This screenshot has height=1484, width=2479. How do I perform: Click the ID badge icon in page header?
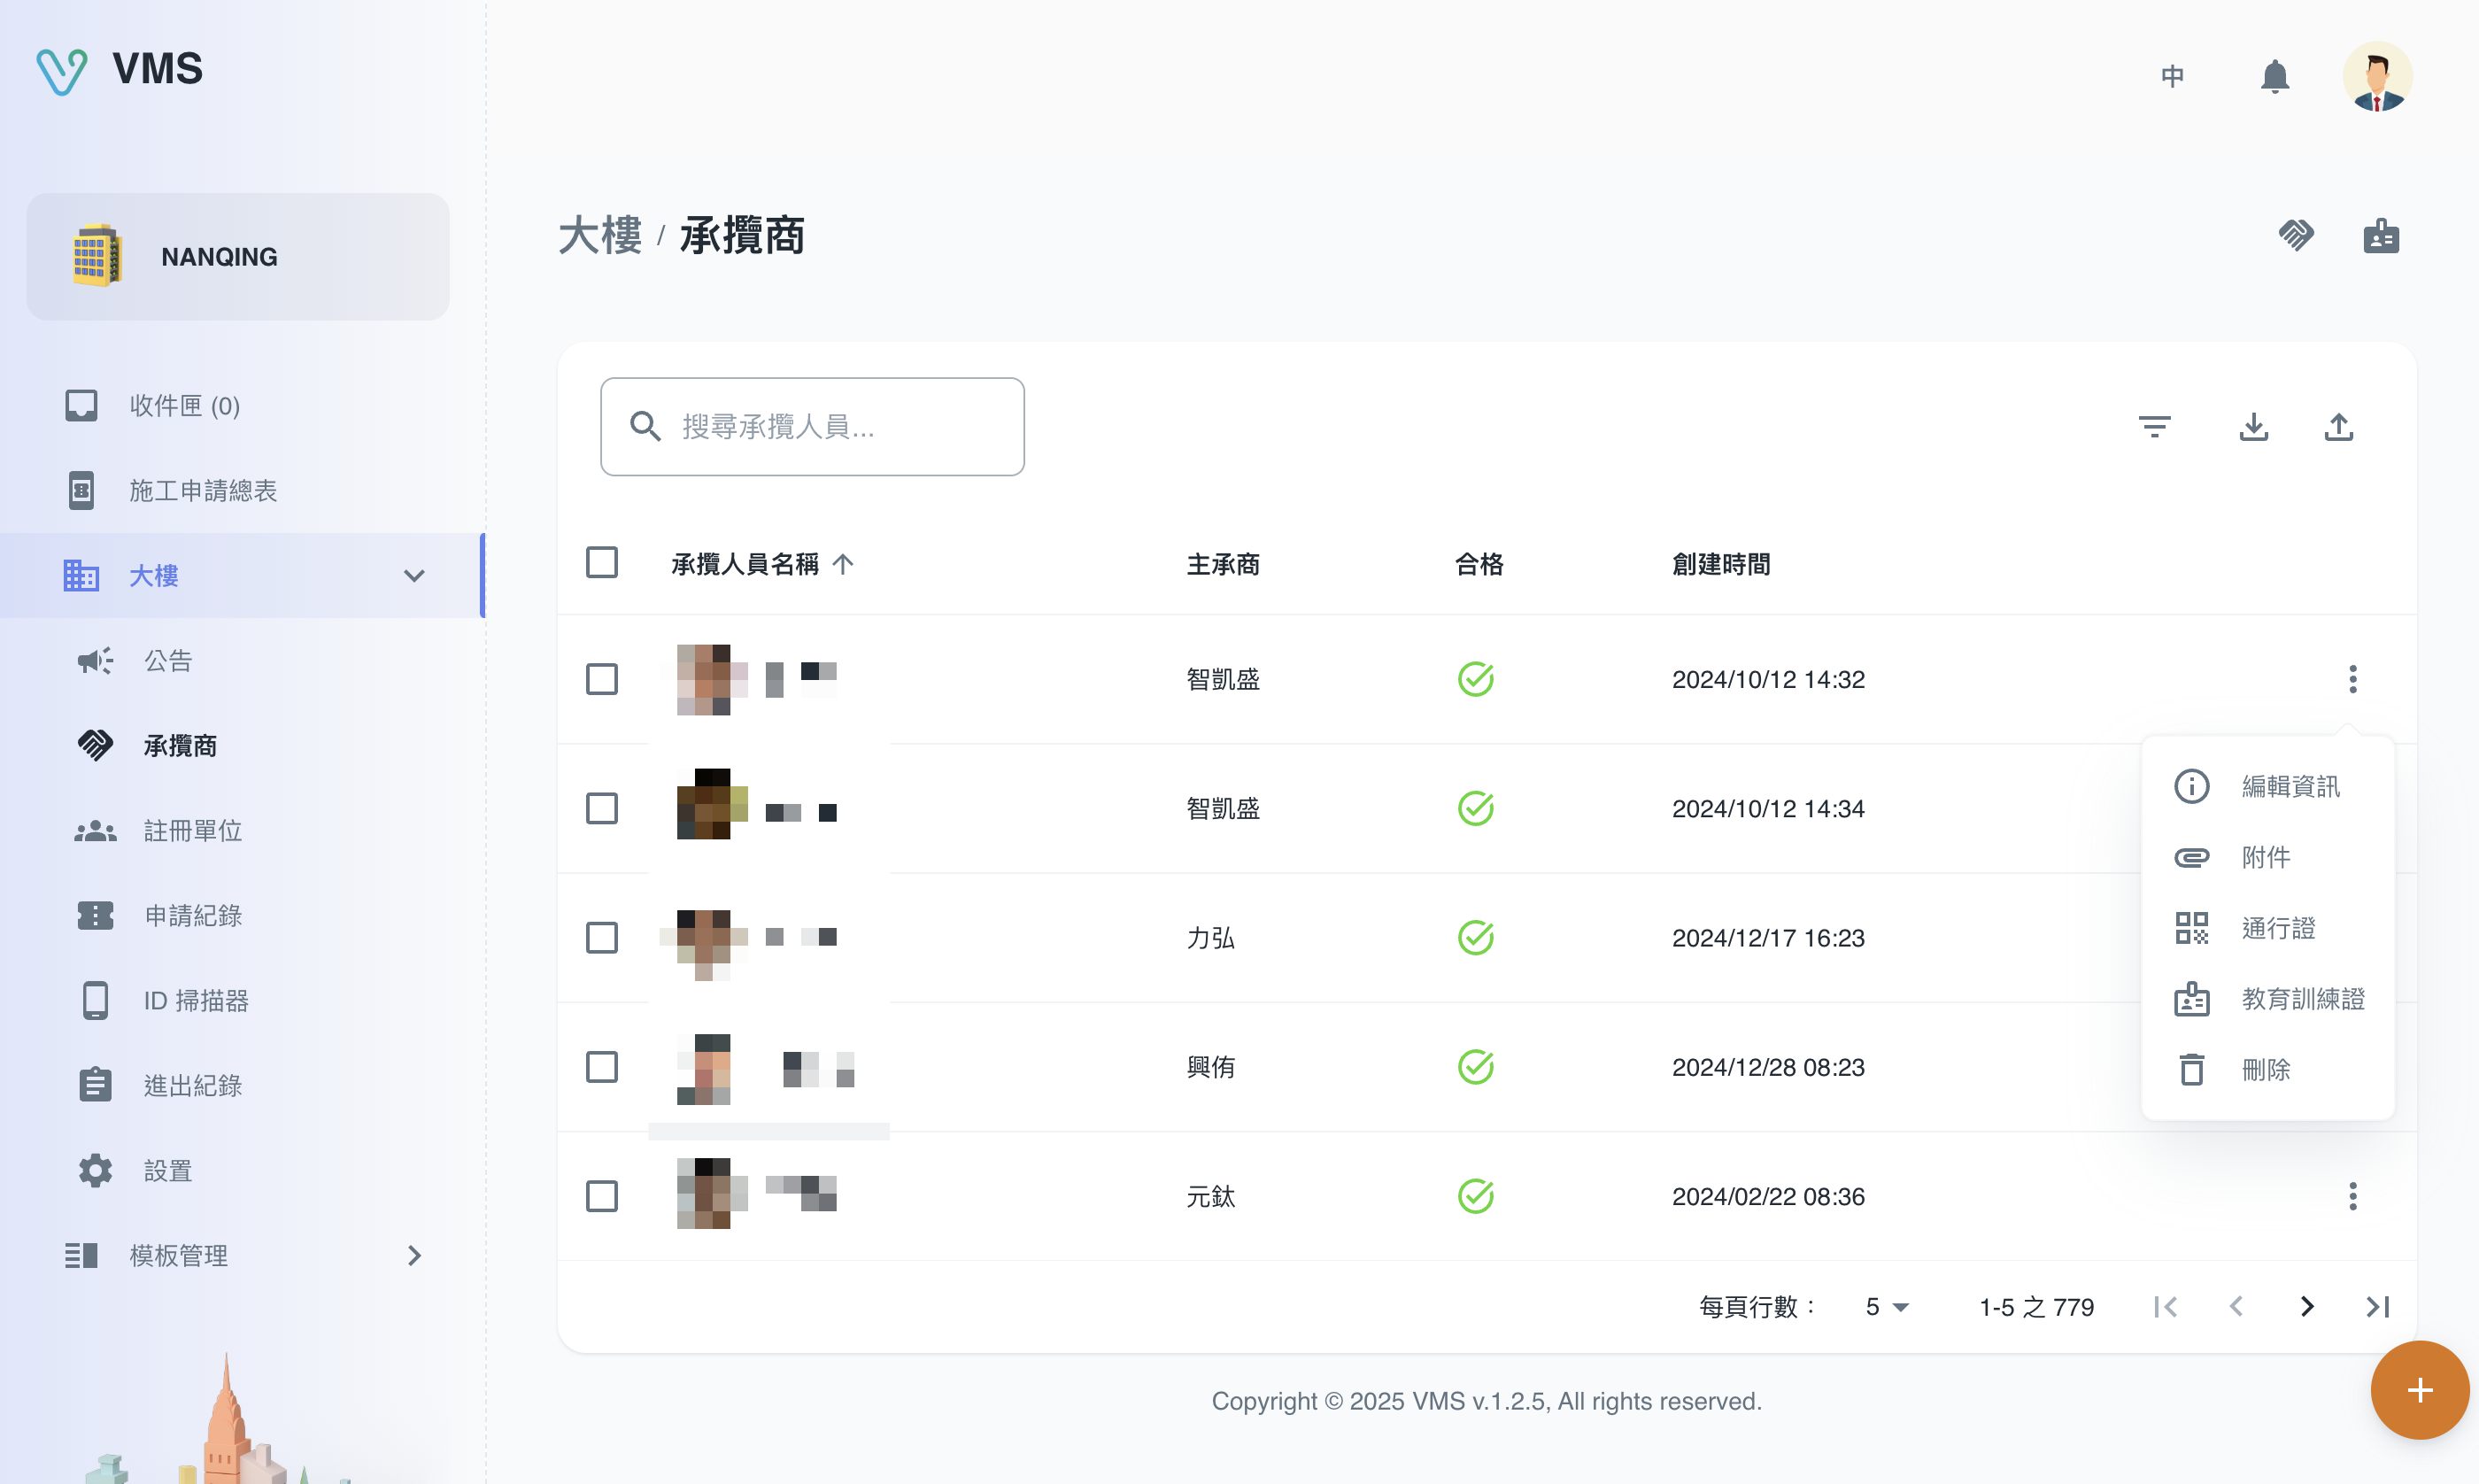[x=2381, y=236]
